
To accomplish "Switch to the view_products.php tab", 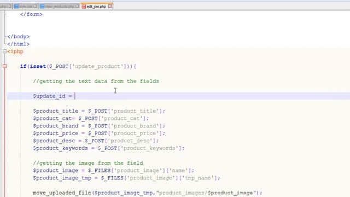I will tap(60, 7).
